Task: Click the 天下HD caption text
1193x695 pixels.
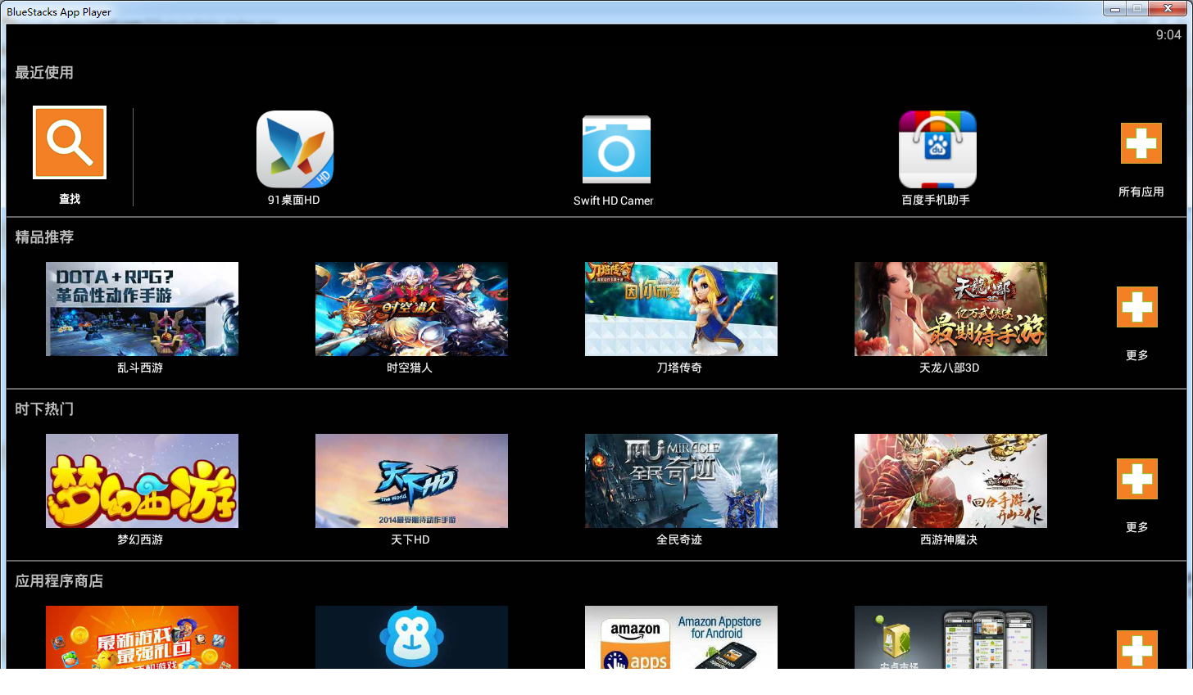Action: [410, 539]
